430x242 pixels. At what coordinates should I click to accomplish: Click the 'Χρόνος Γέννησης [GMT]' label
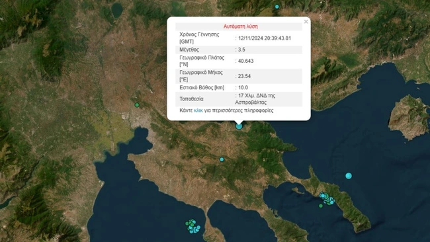pos(199,38)
